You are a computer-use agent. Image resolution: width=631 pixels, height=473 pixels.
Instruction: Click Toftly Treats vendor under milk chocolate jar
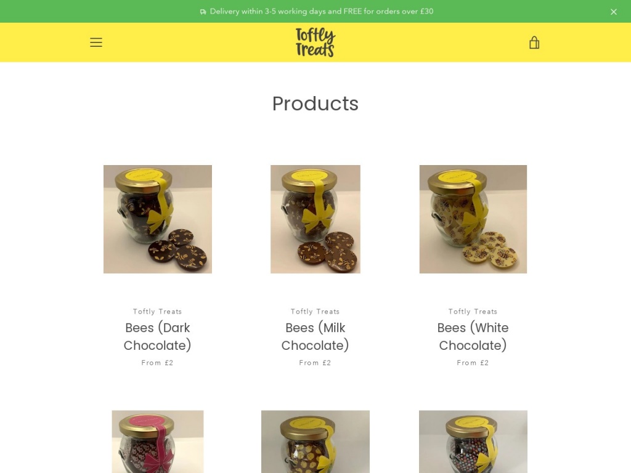point(315,311)
